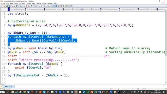This screenshot has height=94, width=167.
Task: Open the Window menu
Action: click(x=50, y=3)
